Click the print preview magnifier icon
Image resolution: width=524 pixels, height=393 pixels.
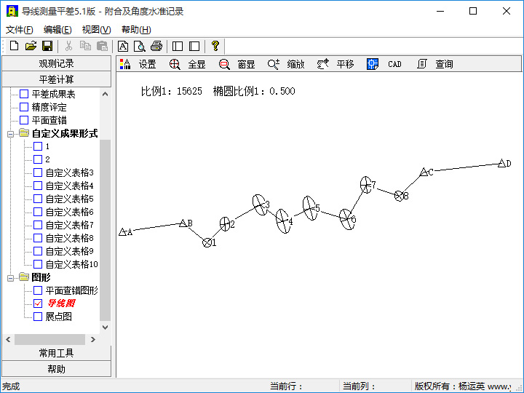coord(140,46)
